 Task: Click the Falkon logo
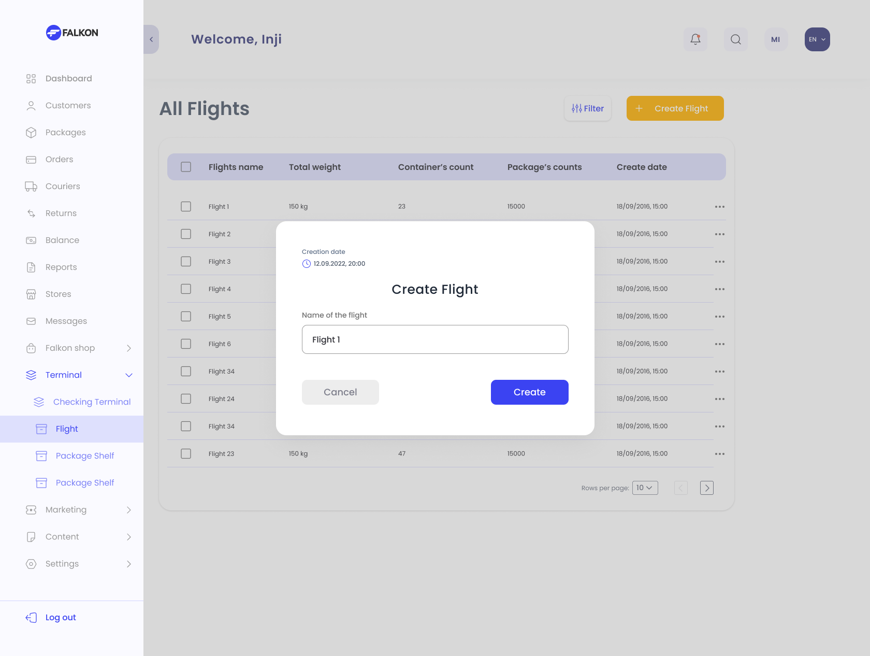[x=72, y=33]
